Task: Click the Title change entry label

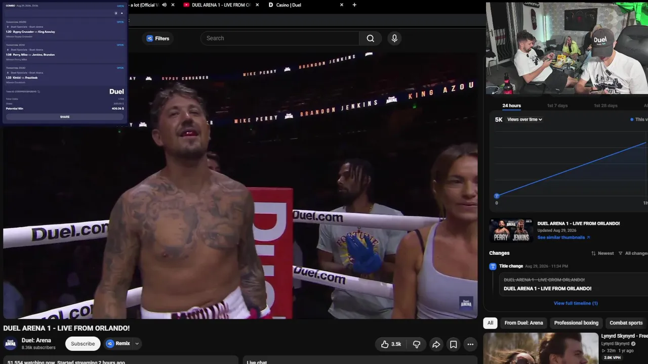Action: pyautogui.click(x=511, y=266)
